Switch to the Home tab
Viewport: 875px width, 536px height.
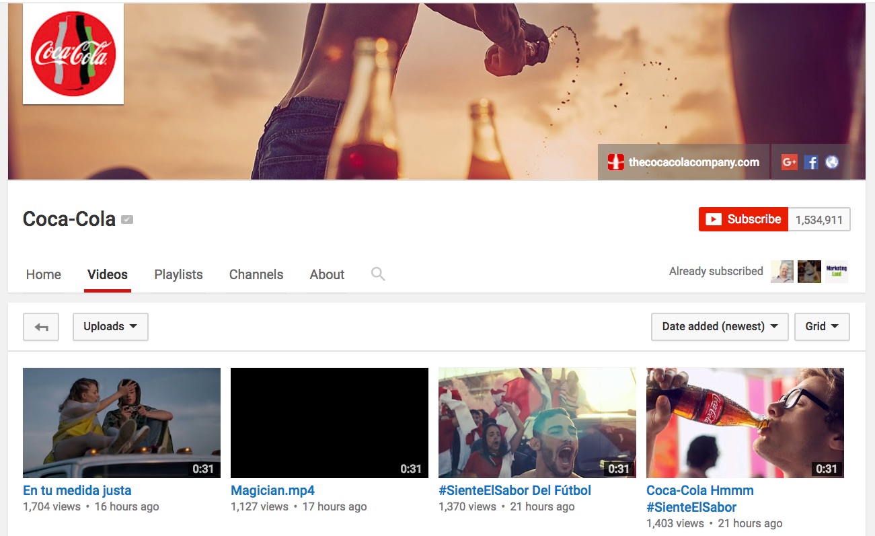pyautogui.click(x=44, y=274)
